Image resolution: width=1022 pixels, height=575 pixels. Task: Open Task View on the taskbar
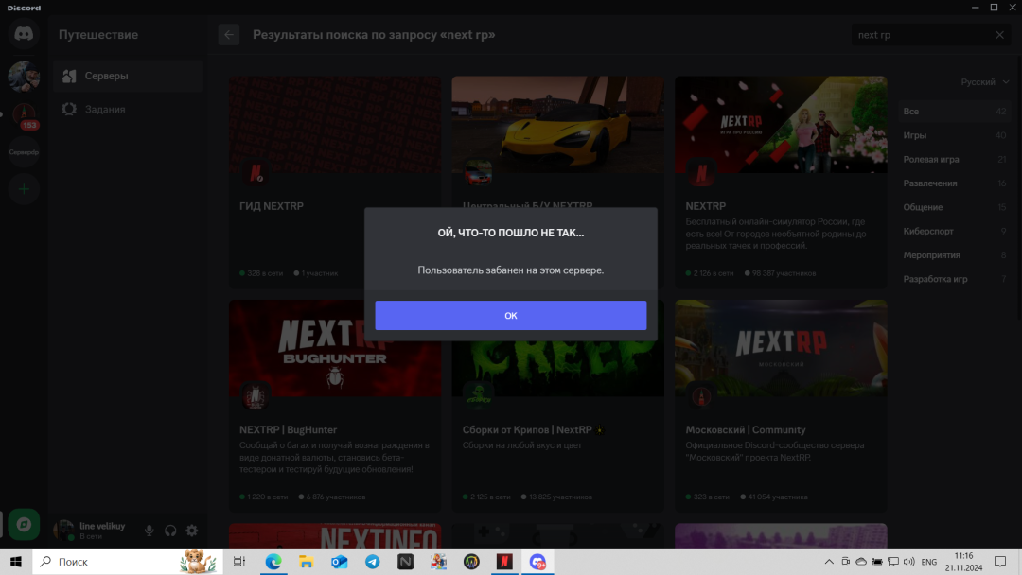239,562
